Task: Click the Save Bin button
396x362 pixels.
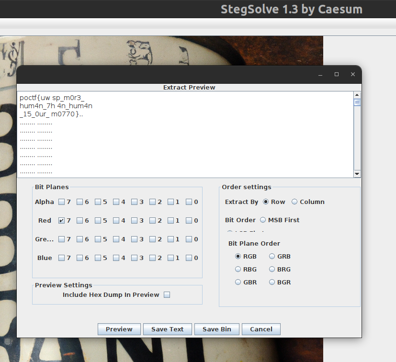Action: [x=217, y=329]
